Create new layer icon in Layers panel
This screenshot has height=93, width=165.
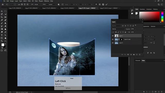pyautogui.click(x=137, y=55)
